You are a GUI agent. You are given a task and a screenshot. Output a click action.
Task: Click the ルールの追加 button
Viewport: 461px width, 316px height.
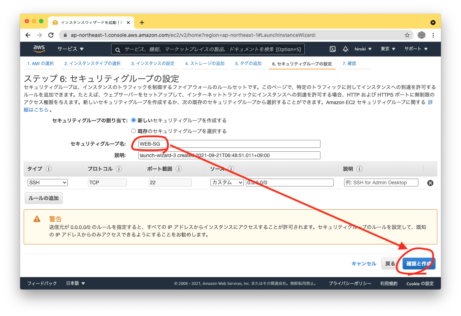[x=43, y=198]
